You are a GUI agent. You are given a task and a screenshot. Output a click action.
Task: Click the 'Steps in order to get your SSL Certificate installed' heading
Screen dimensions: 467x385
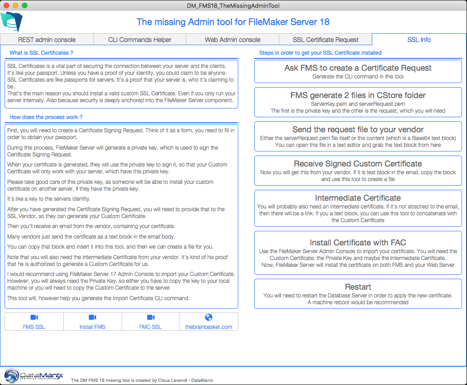click(320, 53)
